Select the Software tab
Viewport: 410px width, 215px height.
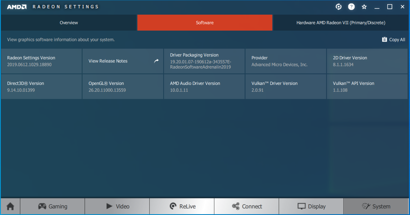coord(205,23)
